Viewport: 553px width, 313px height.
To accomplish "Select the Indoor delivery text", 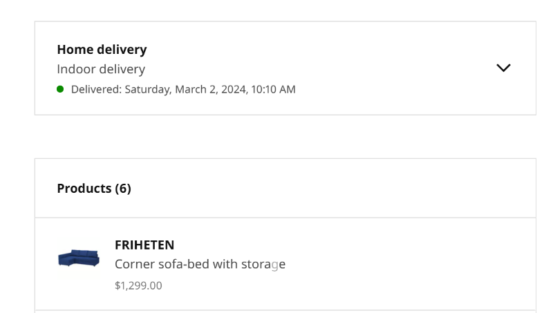I will coord(101,69).
